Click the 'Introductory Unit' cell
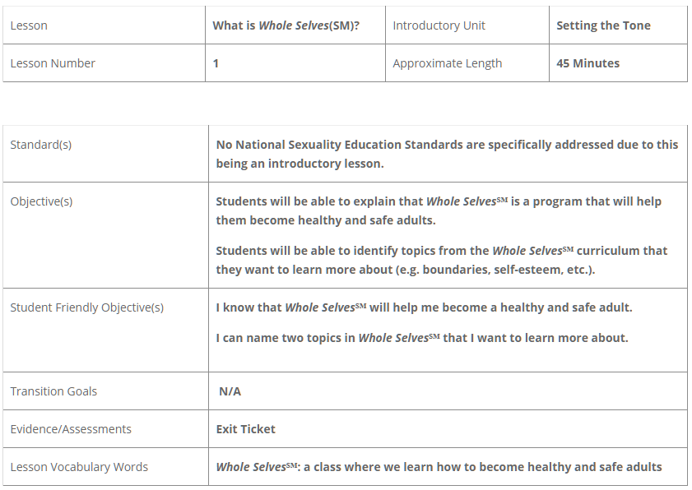 pos(439,25)
